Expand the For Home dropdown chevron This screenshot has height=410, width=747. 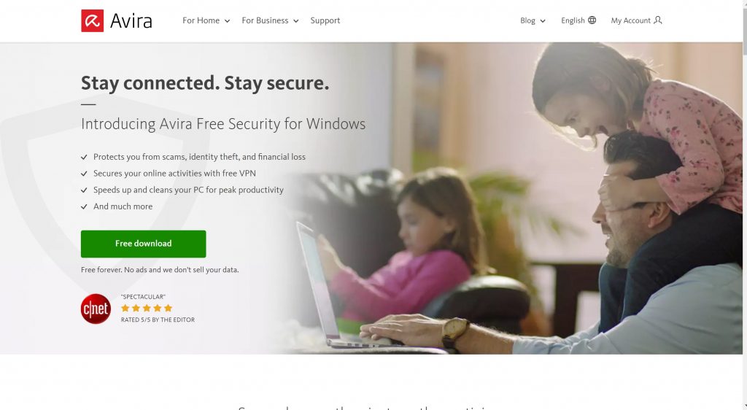228,21
